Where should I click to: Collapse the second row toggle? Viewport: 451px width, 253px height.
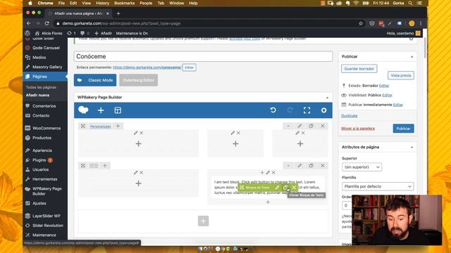(x=288, y=166)
